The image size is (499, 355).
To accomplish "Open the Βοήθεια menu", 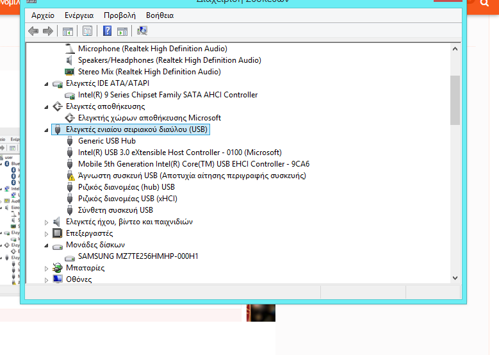I will [160, 15].
